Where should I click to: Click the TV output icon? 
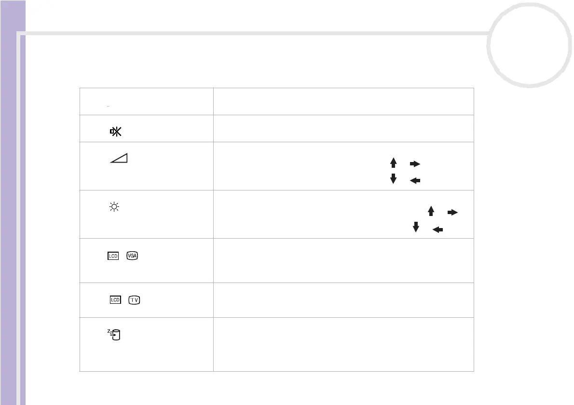[x=135, y=300]
